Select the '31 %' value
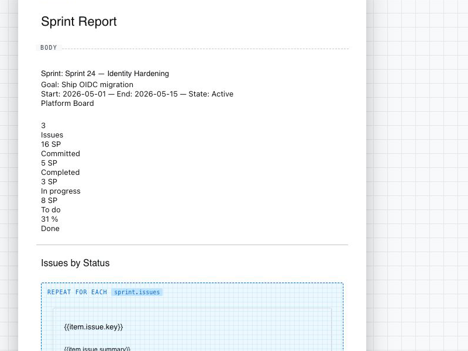This screenshot has height=351, width=468. [50, 219]
